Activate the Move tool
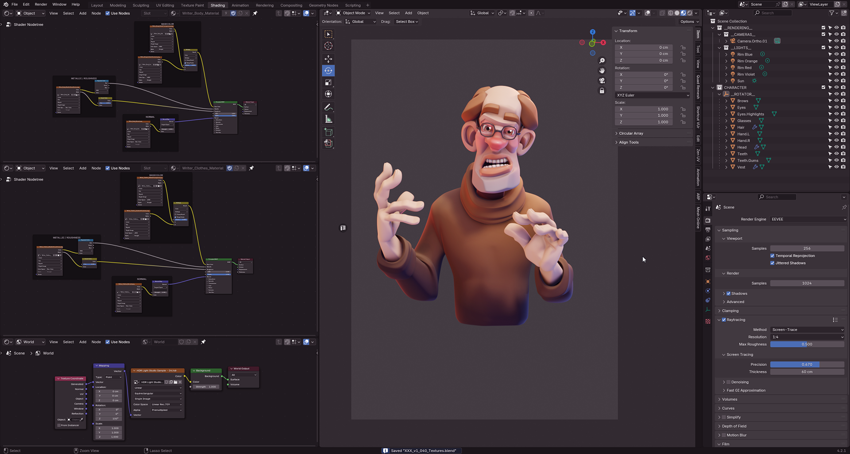The image size is (850, 454). [328, 59]
